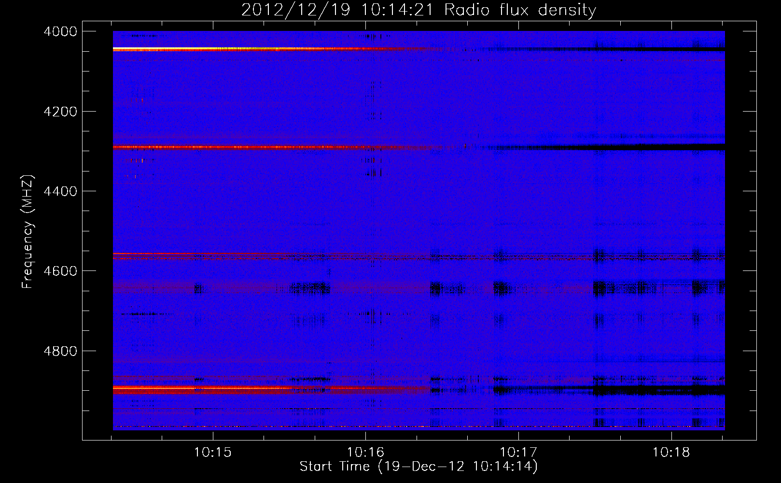Screen dimensions: 781x483
Task: Click the 4400 frequency axis label
Action: pos(60,191)
